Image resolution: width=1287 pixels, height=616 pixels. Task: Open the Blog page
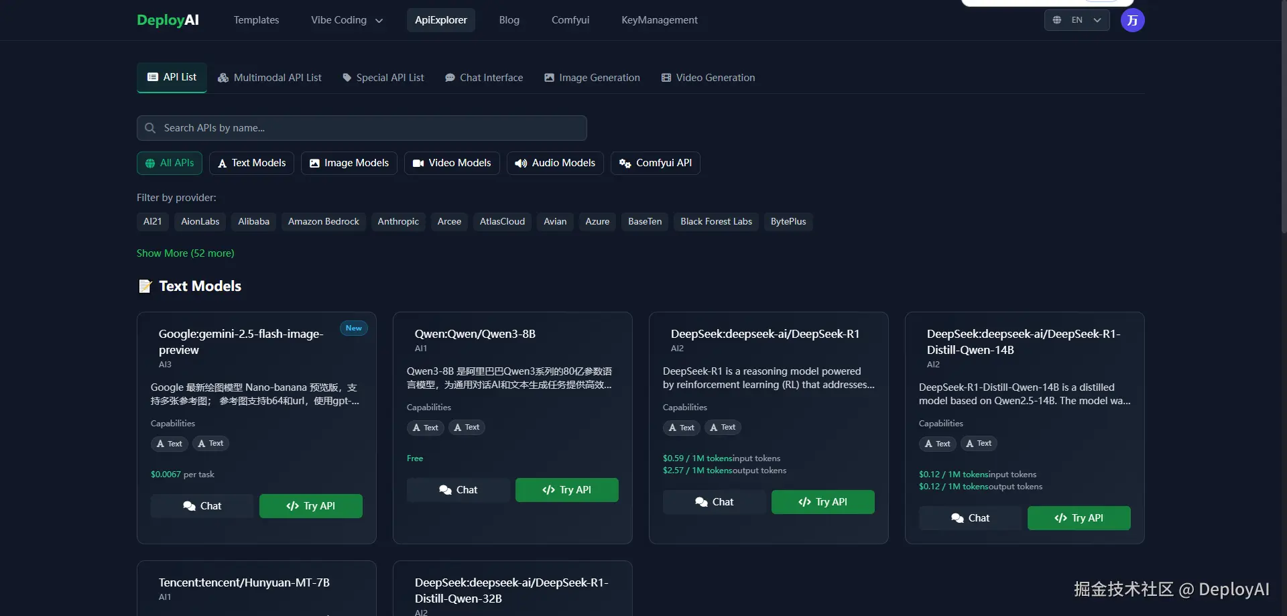(509, 20)
